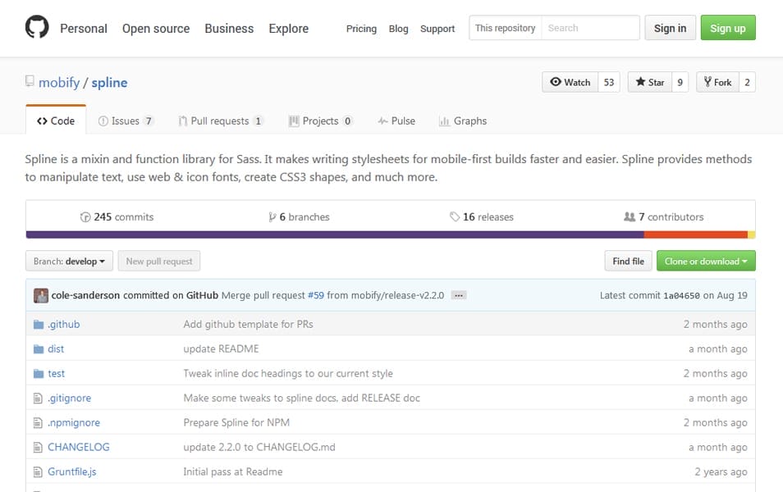783x492 pixels.
Task: Open the Clone or download dropdown
Action: [706, 261]
